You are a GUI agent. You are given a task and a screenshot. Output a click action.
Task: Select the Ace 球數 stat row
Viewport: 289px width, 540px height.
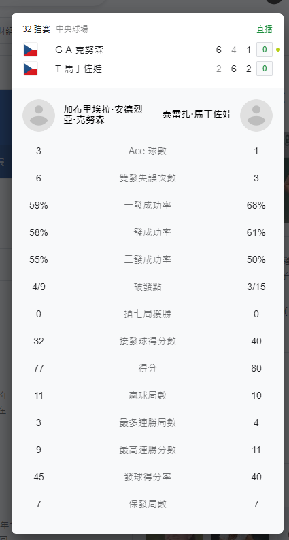(x=148, y=151)
